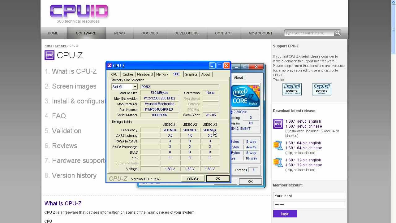Click PayPal Donate Euros button
The width and height of the screenshot is (396, 223).
pos(321,89)
